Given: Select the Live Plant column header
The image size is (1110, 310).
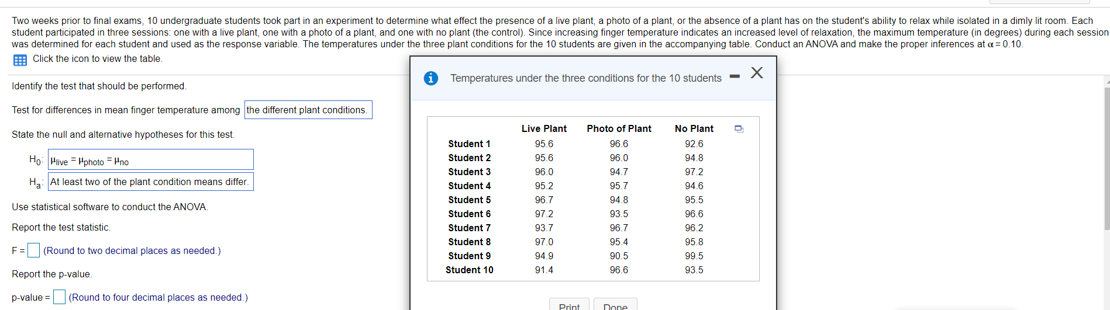Looking at the screenshot, I should [x=544, y=129].
